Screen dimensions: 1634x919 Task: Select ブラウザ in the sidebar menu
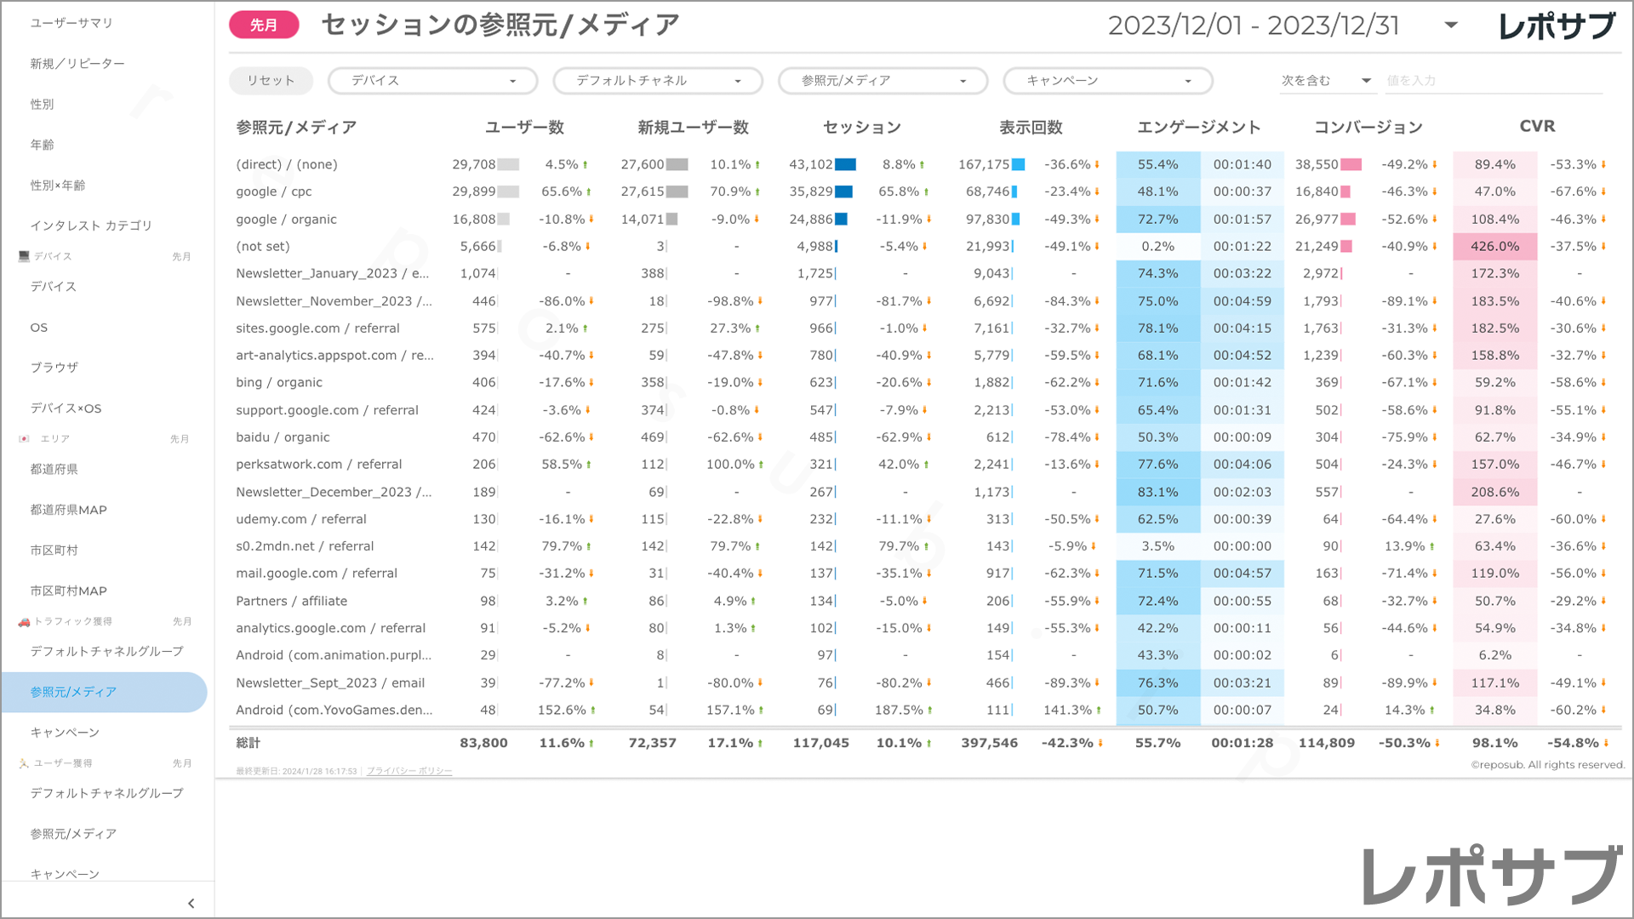coord(54,368)
